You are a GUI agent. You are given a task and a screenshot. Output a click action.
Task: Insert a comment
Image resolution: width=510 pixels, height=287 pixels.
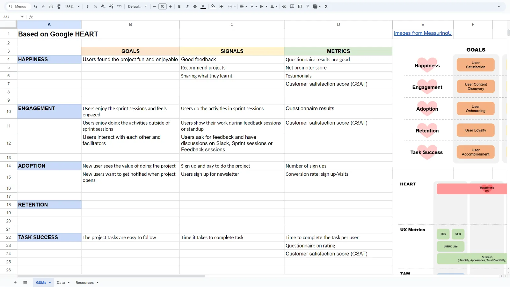(292, 6)
